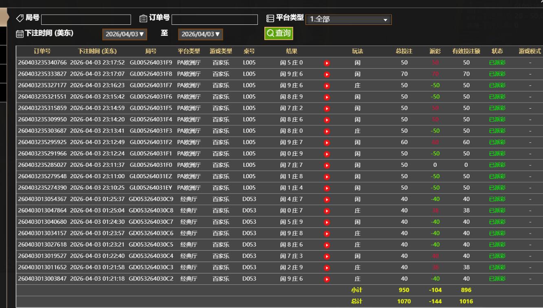Viewport: 543px width, 308px height.
Task: Play replay icon for round GL005264031F8
Action: tap(326, 74)
